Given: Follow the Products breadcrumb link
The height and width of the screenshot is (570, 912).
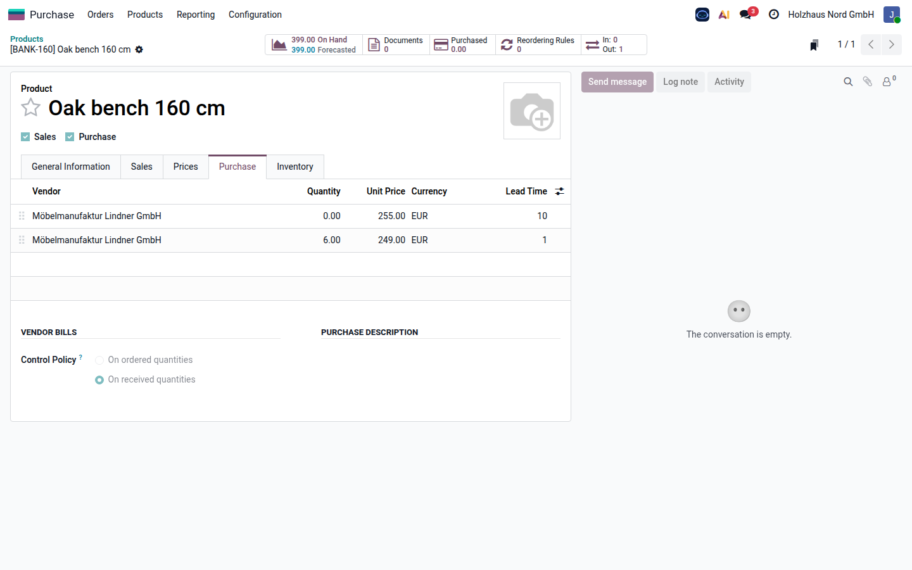Looking at the screenshot, I should tap(27, 39).
